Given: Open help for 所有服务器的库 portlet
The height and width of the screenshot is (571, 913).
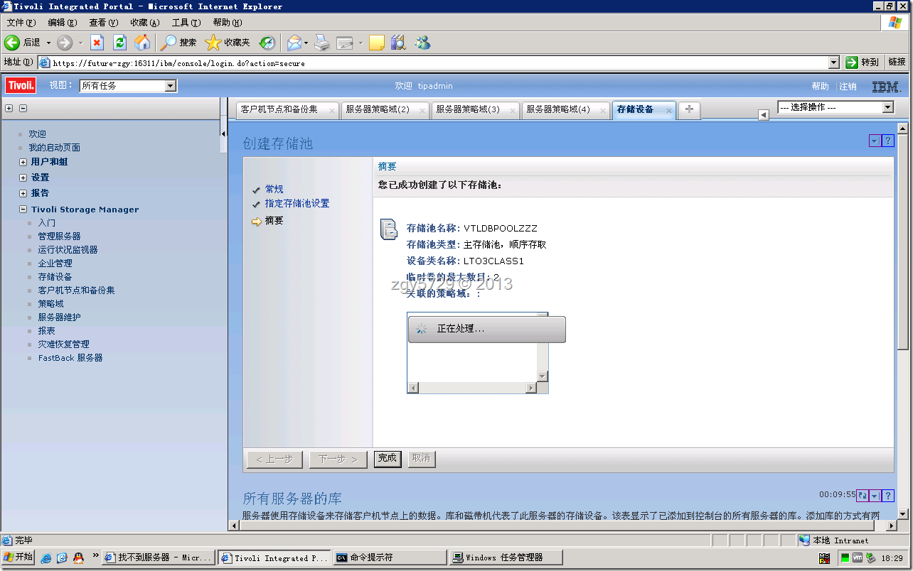Looking at the screenshot, I should (887, 496).
